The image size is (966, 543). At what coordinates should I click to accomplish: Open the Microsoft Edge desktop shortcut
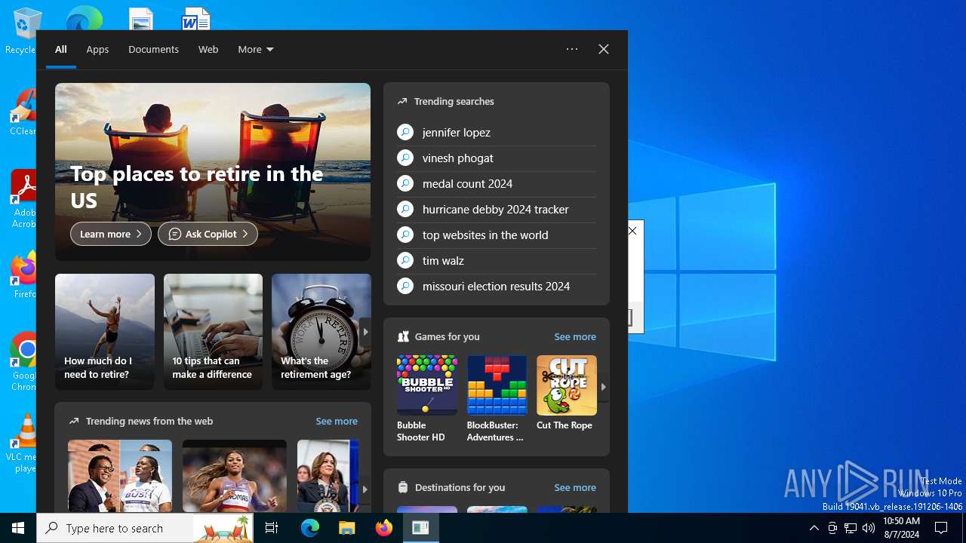(84, 19)
